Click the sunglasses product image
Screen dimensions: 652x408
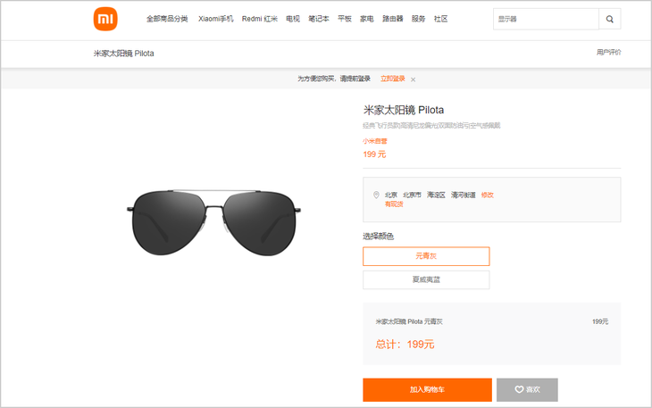[x=213, y=222]
